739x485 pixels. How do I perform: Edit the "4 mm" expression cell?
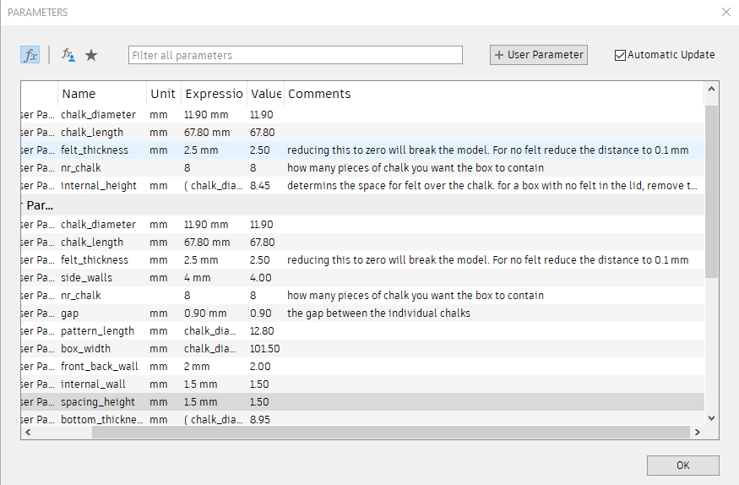[197, 278]
